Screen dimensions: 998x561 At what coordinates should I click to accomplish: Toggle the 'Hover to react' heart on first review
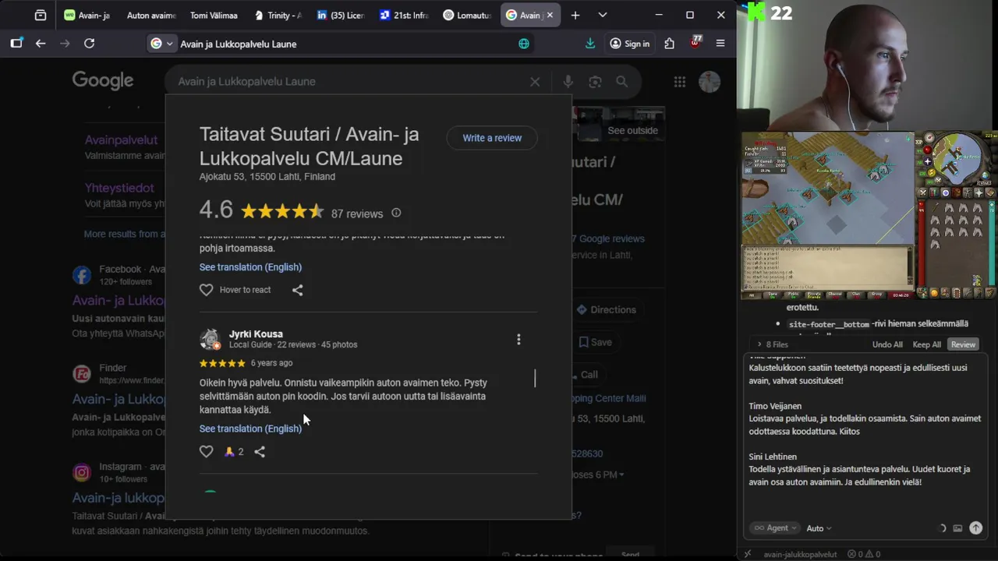point(206,290)
